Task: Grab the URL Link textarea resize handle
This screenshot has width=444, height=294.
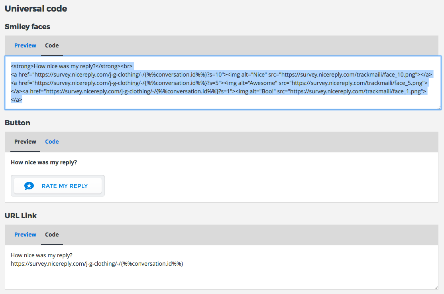Action: [x=436, y=287]
